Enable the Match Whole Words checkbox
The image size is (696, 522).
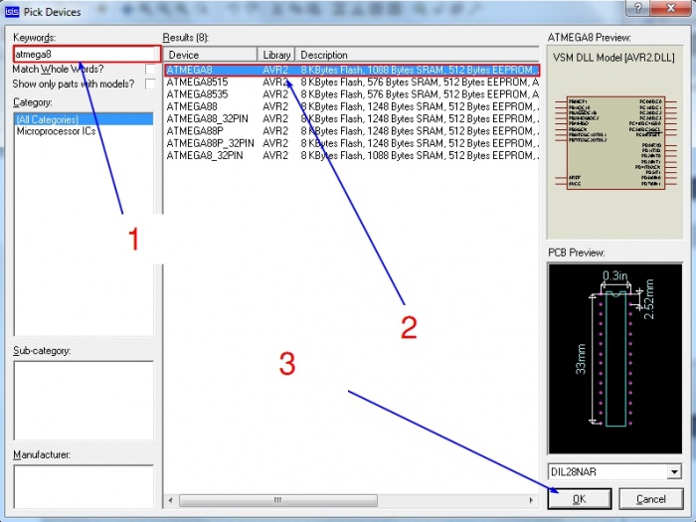[150, 70]
